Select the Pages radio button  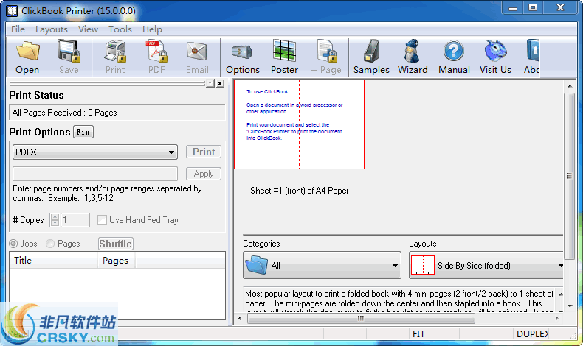50,244
